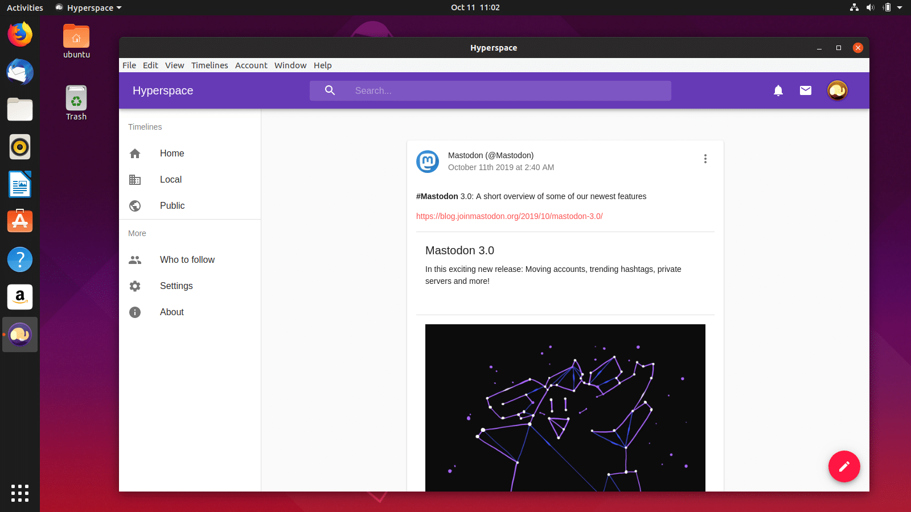This screenshot has height=512, width=911.
Task: Select the Local timeline building icon
Action: pos(135,180)
